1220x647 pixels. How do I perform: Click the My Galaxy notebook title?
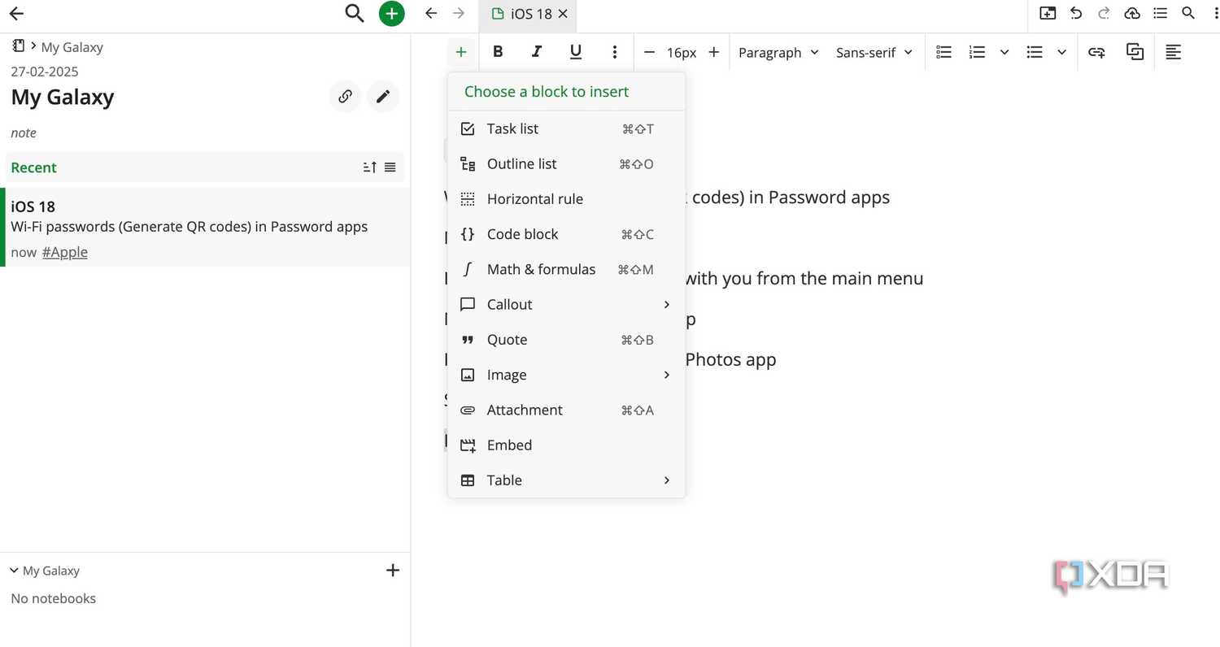(x=63, y=97)
